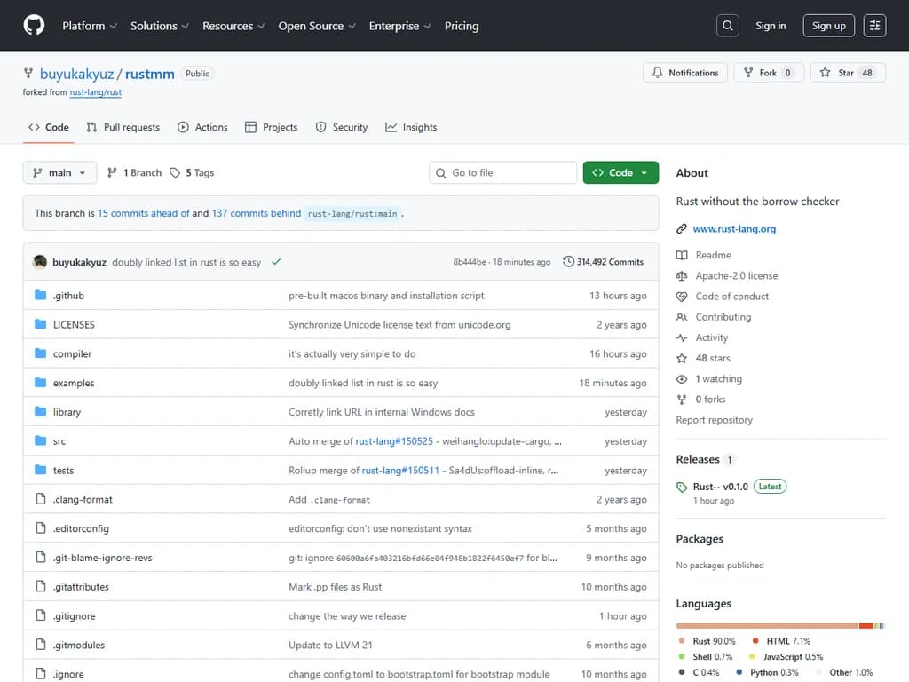Click the GitHub logo icon

click(34, 26)
